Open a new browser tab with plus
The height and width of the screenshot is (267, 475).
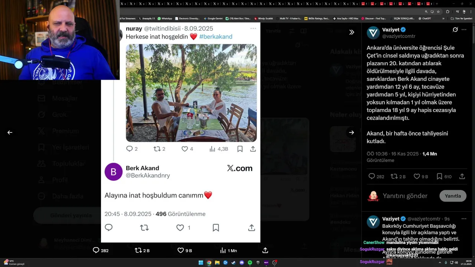pyautogui.click(x=437, y=4)
